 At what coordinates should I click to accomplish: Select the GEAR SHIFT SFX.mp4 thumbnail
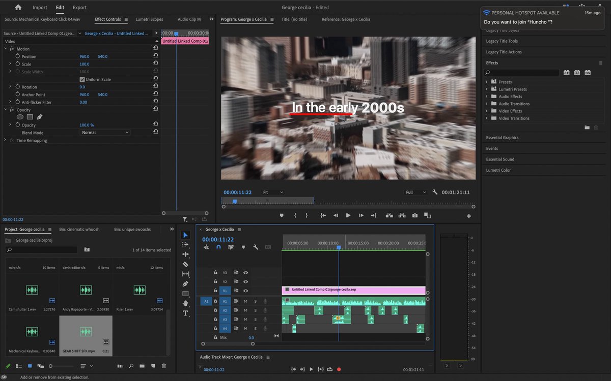click(86, 333)
